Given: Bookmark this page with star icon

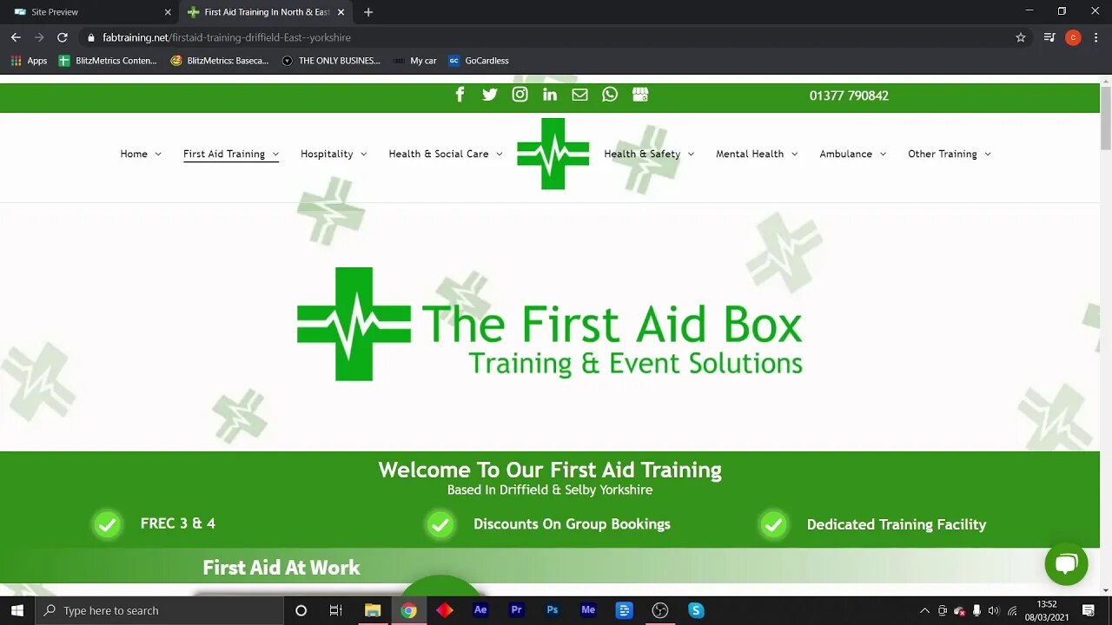Looking at the screenshot, I should click(x=1021, y=37).
